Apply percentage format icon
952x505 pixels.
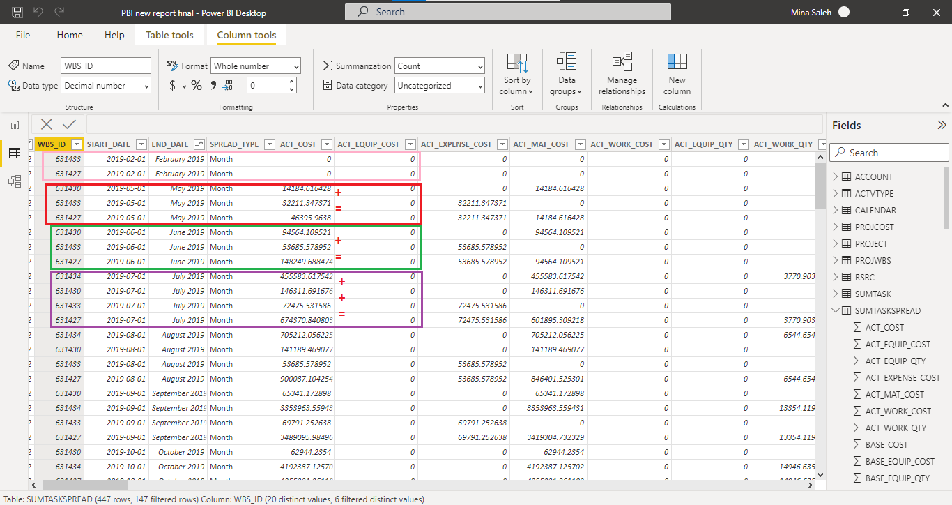coord(197,85)
